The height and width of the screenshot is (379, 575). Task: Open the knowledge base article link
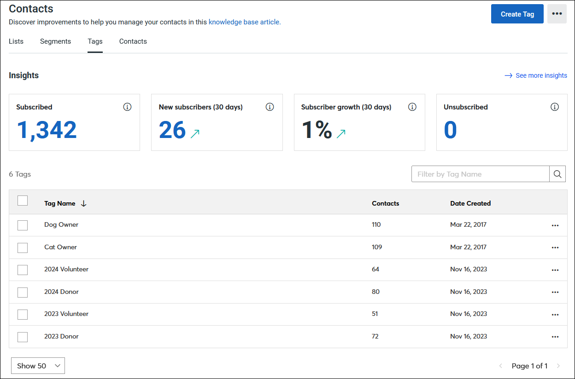coord(245,22)
